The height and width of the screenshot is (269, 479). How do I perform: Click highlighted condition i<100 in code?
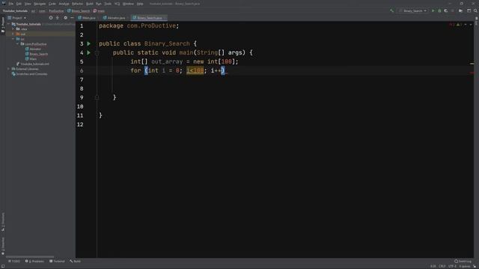[195, 70]
